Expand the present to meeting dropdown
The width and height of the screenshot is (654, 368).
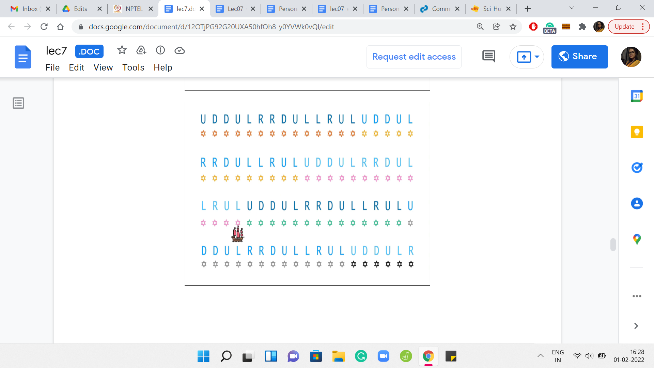[537, 57]
